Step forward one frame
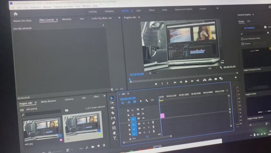271x153 pixels. 192,81
